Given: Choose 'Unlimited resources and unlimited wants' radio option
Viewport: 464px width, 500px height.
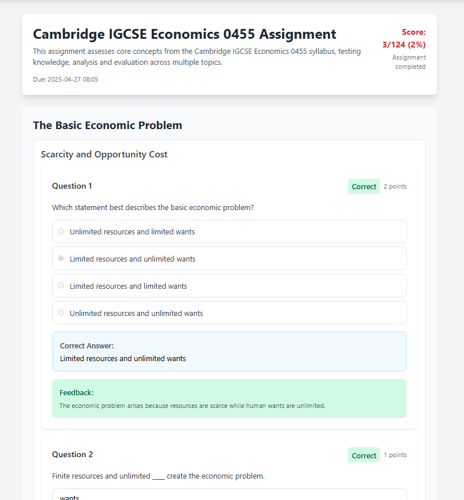Looking at the screenshot, I should point(61,313).
